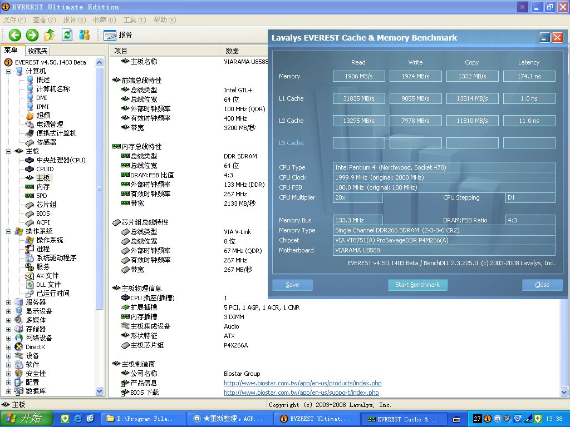Collapse the 操作系统 tree node
The height and width of the screenshot is (427, 570).
(x=8, y=231)
